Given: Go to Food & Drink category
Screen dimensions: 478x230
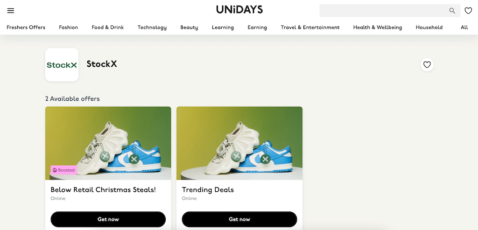Looking at the screenshot, I should tap(108, 28).
